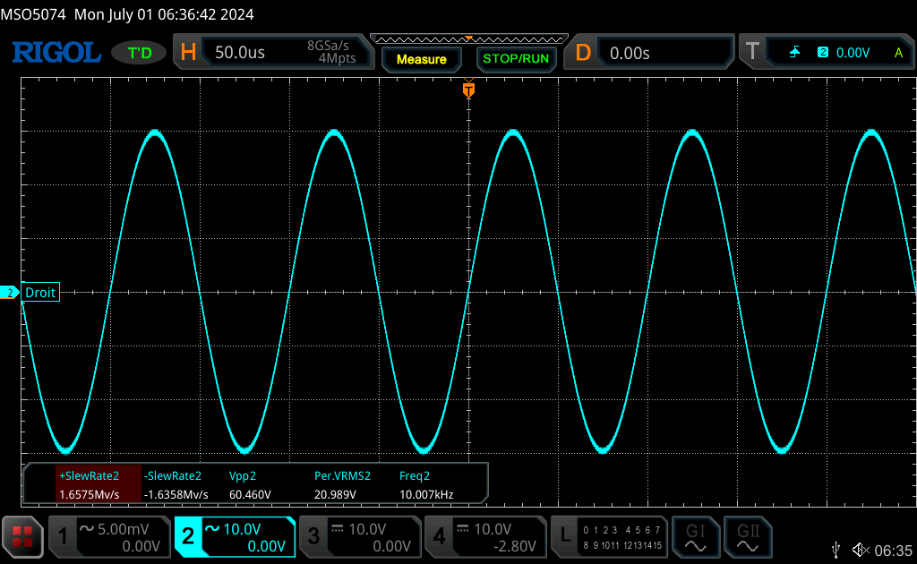
Task: Click the 0.00V trigger level value
Action: tap(853, 53)
